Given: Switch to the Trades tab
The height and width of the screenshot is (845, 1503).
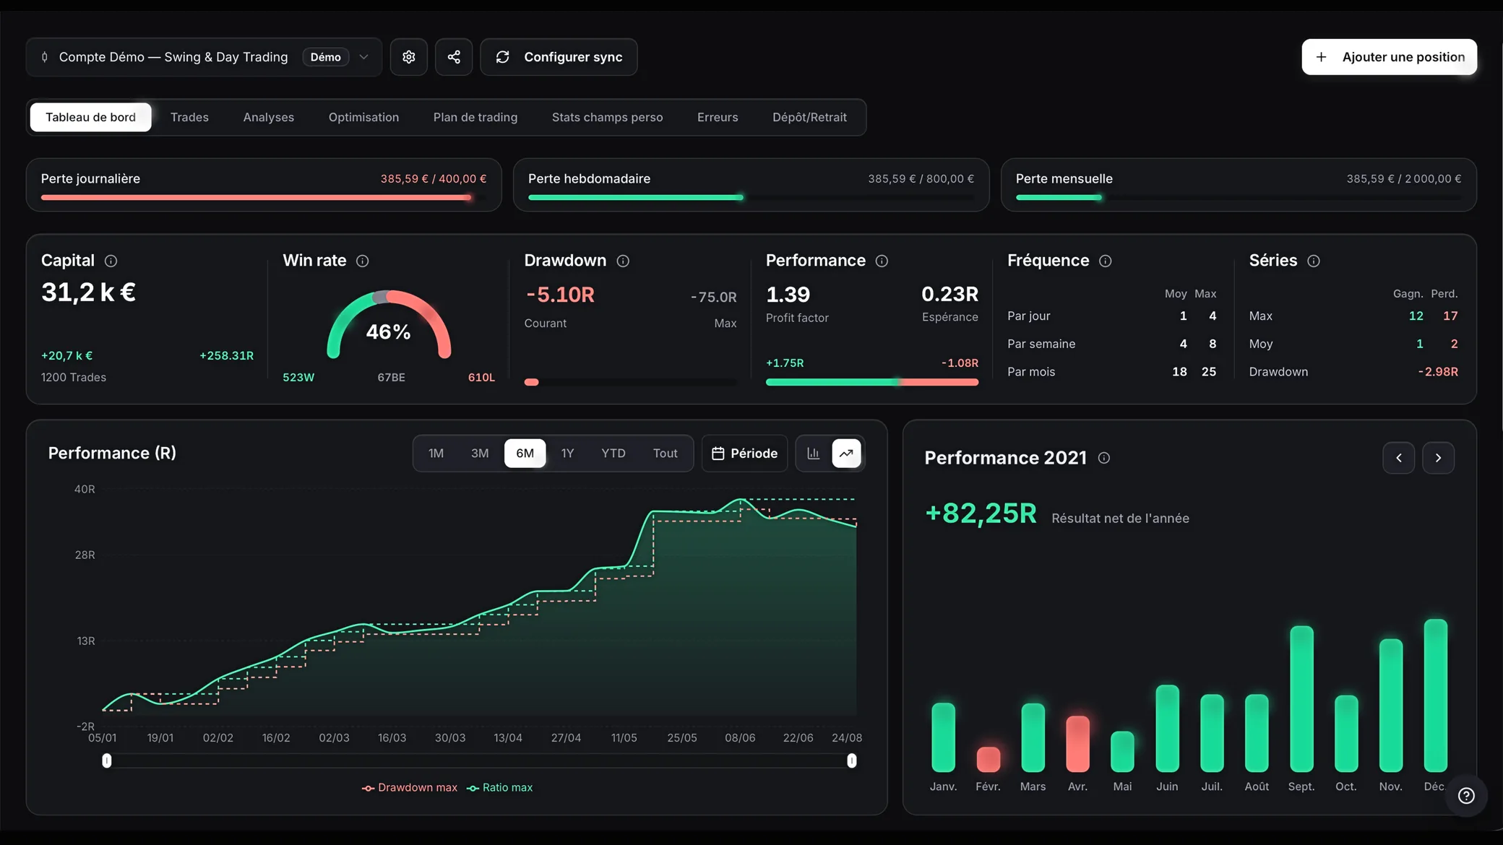Looking at the screenshot, I should pos(189,117).
